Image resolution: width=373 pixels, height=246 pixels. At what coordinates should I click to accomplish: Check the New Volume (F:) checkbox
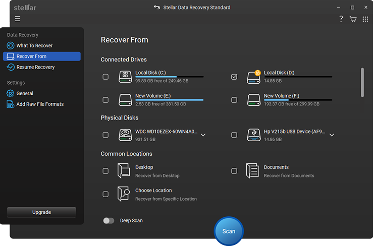(234, 100)
